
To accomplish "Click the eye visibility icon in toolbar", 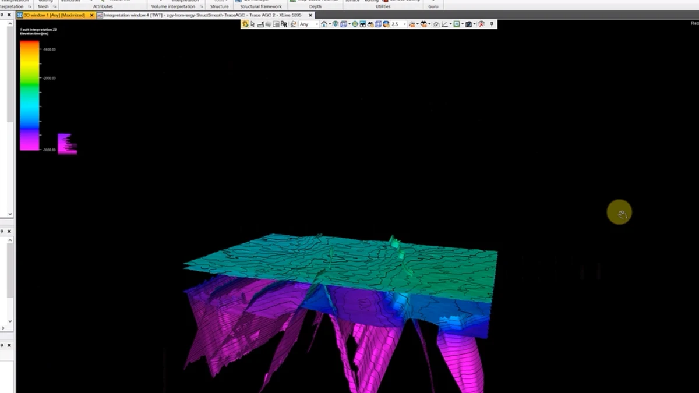I will (335, 24).
